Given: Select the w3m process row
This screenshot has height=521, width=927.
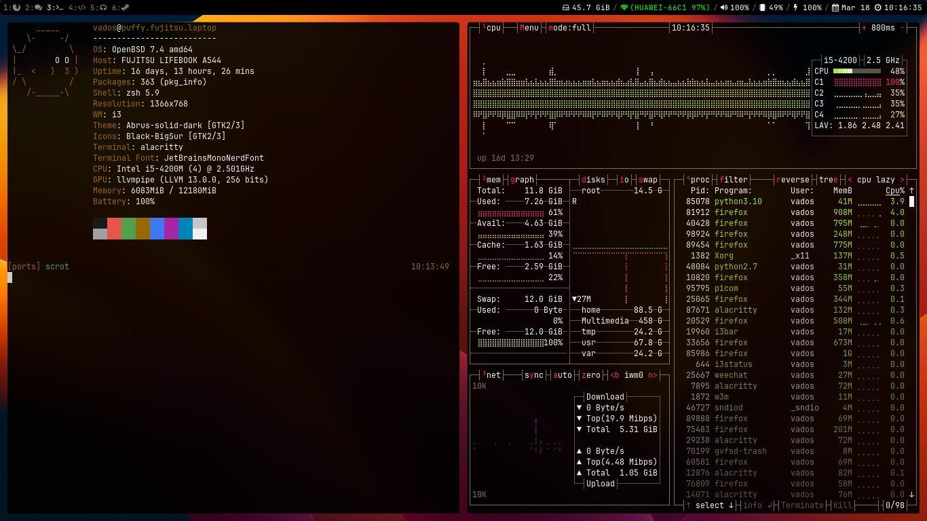Looking at the screenshot, I should tap(795, 397).
